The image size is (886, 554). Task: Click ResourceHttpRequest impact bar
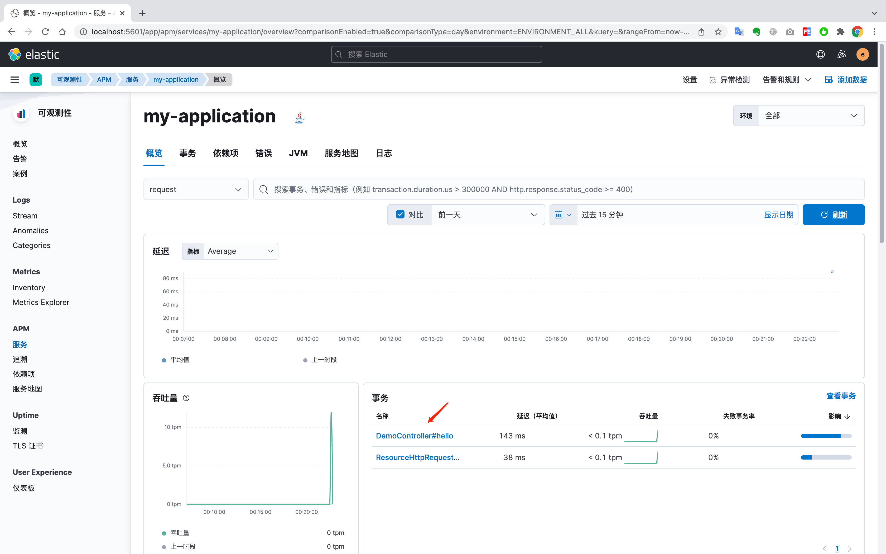click(x=826, y=458)
